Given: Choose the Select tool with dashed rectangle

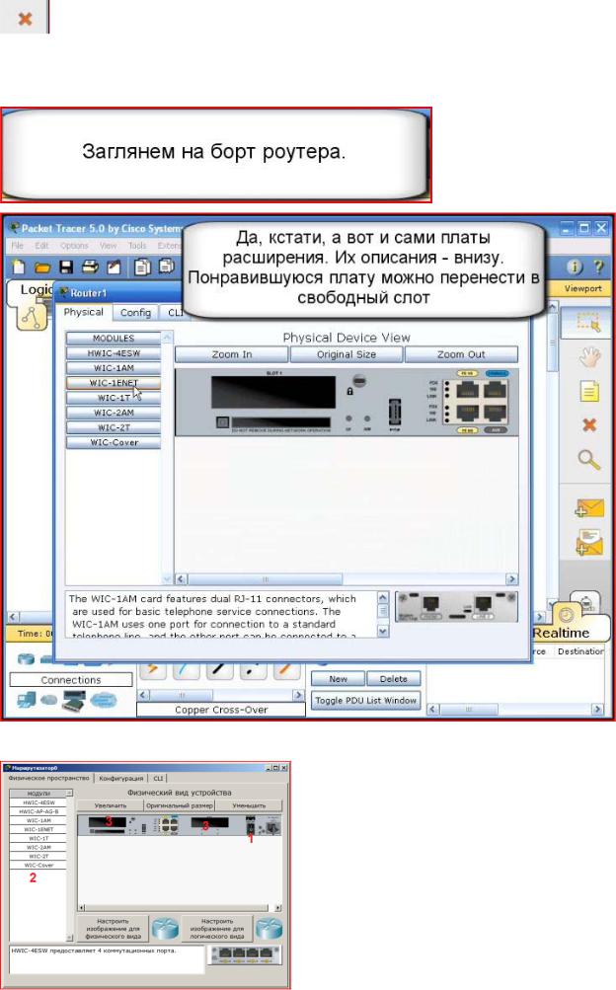Looking at the screenshot, I should (588, 323).
